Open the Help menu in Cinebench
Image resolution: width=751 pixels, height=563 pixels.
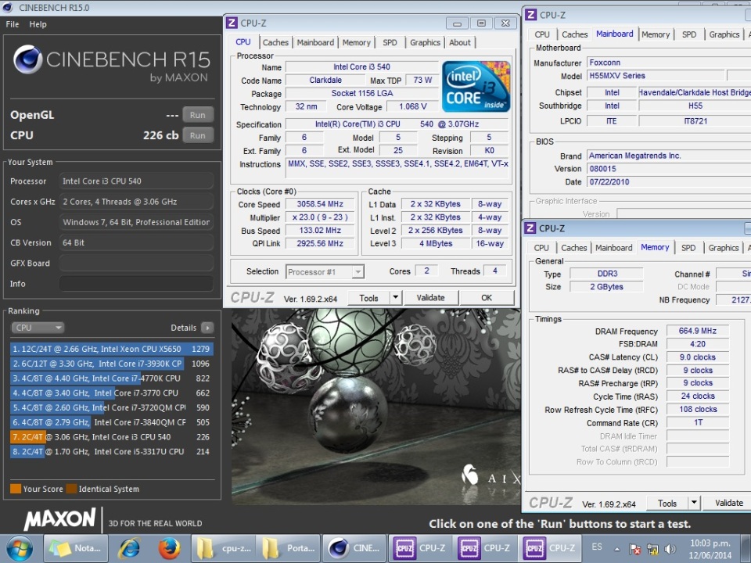point(38,24)
